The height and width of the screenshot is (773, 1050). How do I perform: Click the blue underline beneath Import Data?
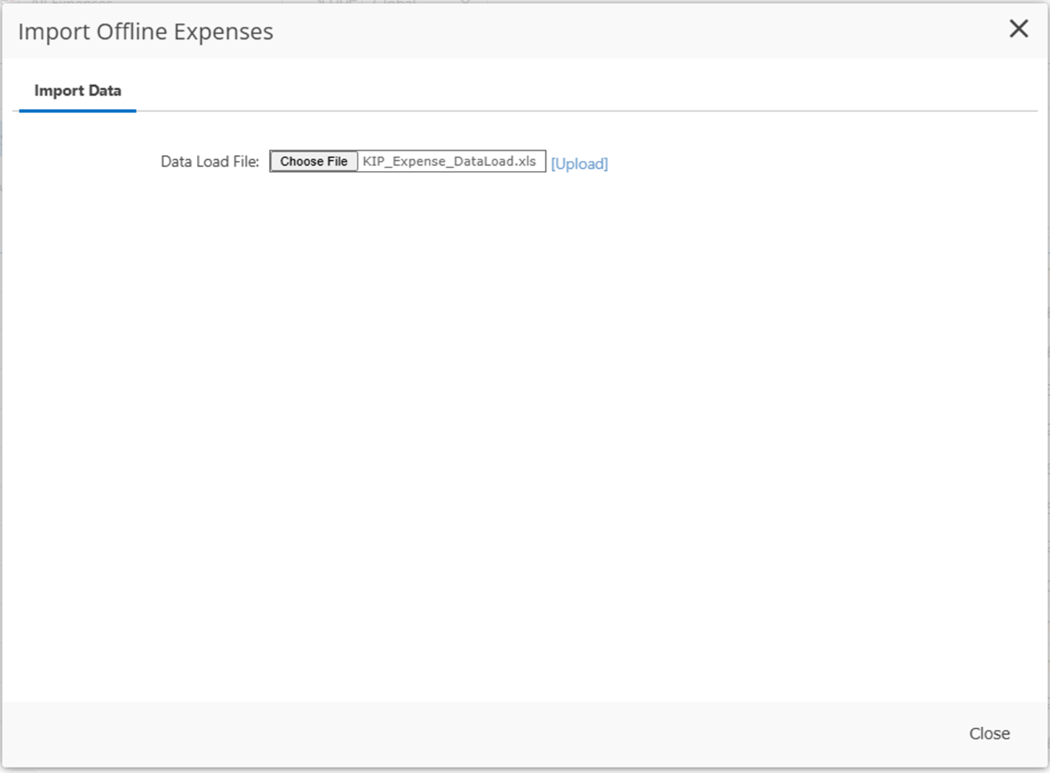click(x=78, y=110)
